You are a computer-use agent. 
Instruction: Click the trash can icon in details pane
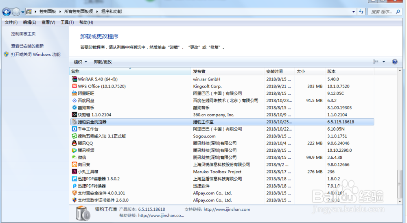(83, 213)
